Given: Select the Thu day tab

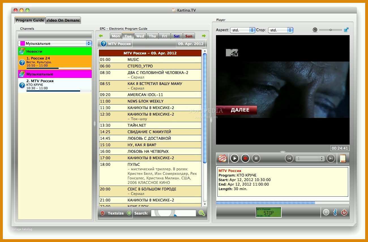Looking at the screenshot, I should coord(152,36).
